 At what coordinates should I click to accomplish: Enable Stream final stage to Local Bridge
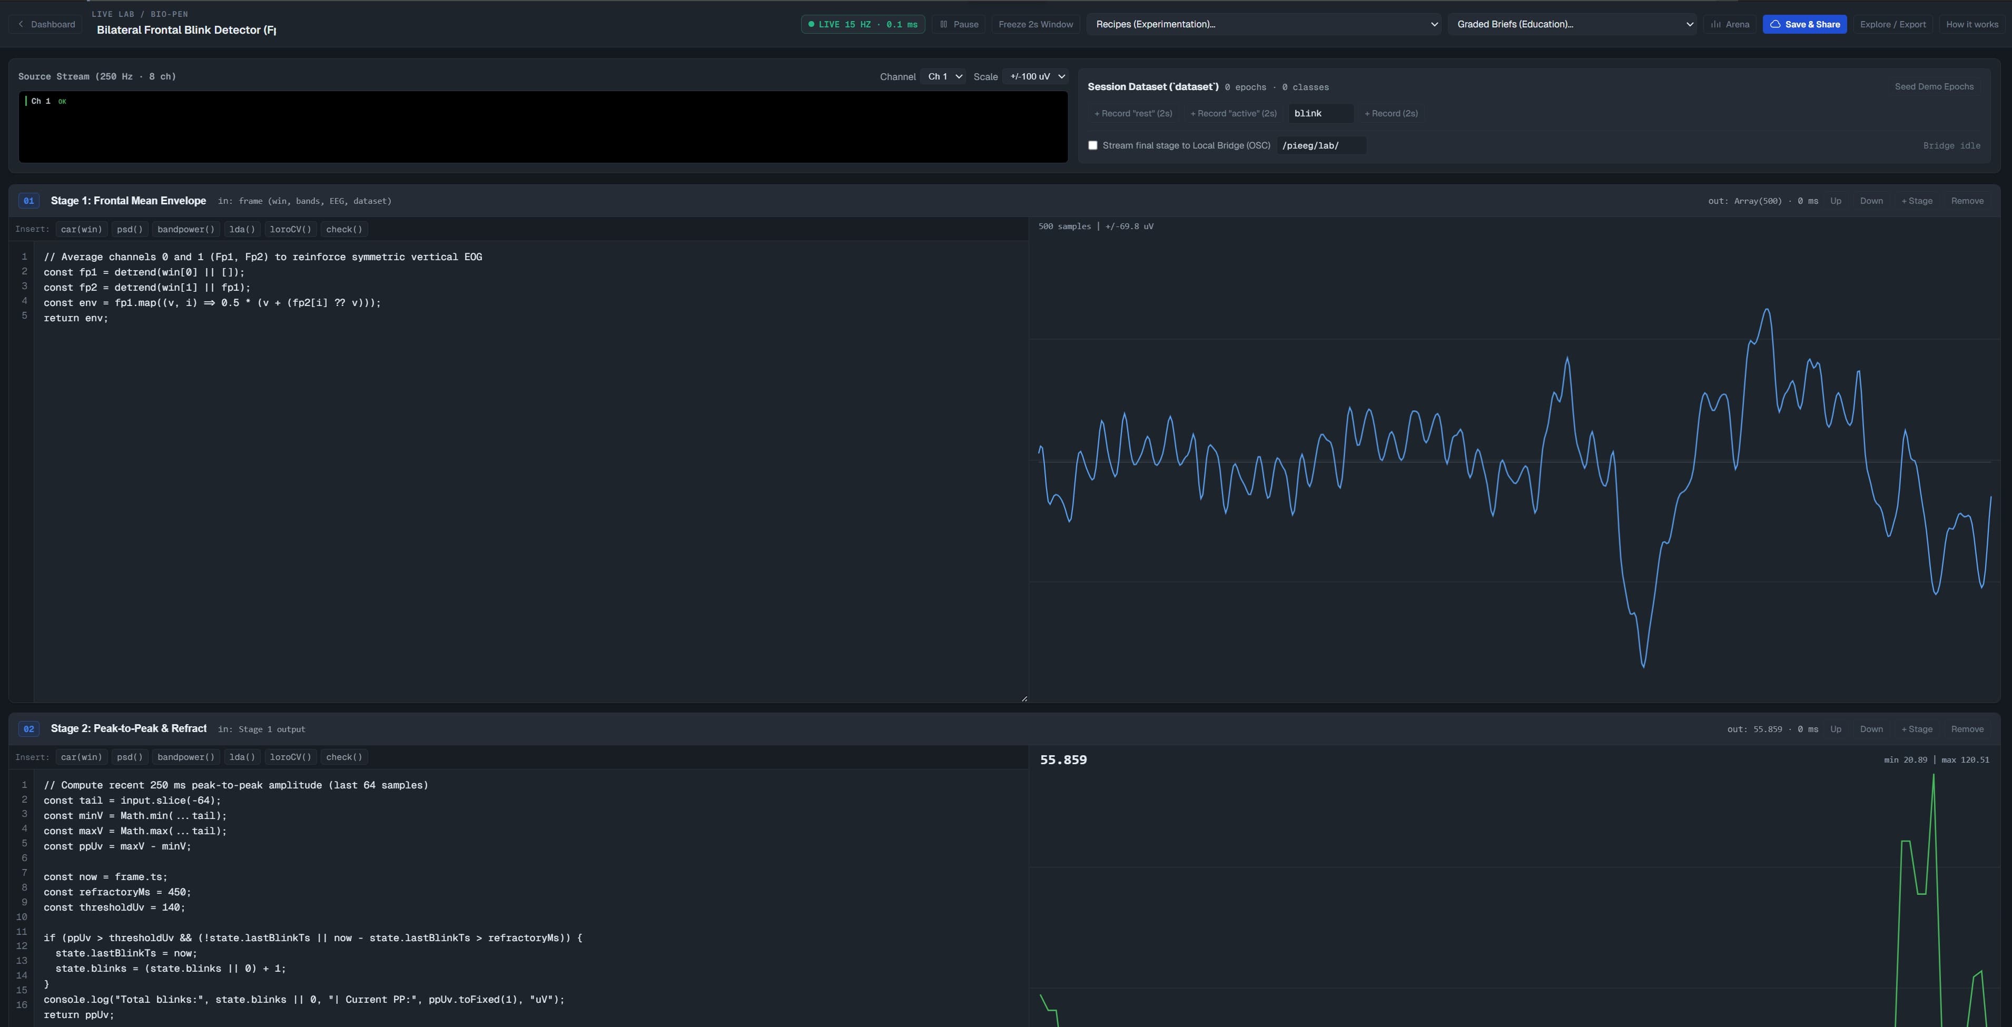(1093, 145)
